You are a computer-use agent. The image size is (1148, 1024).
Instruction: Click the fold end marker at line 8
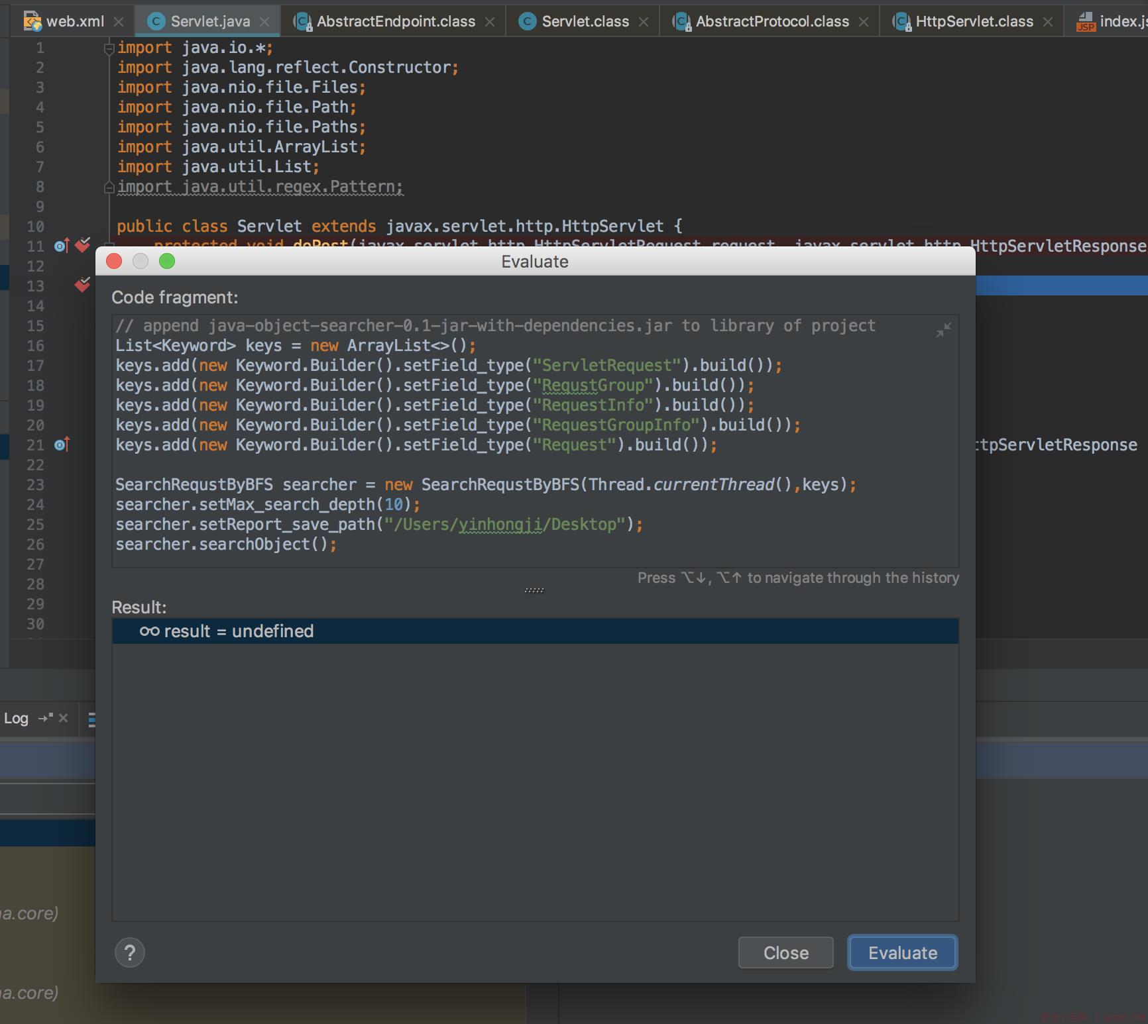click(109, 188)
